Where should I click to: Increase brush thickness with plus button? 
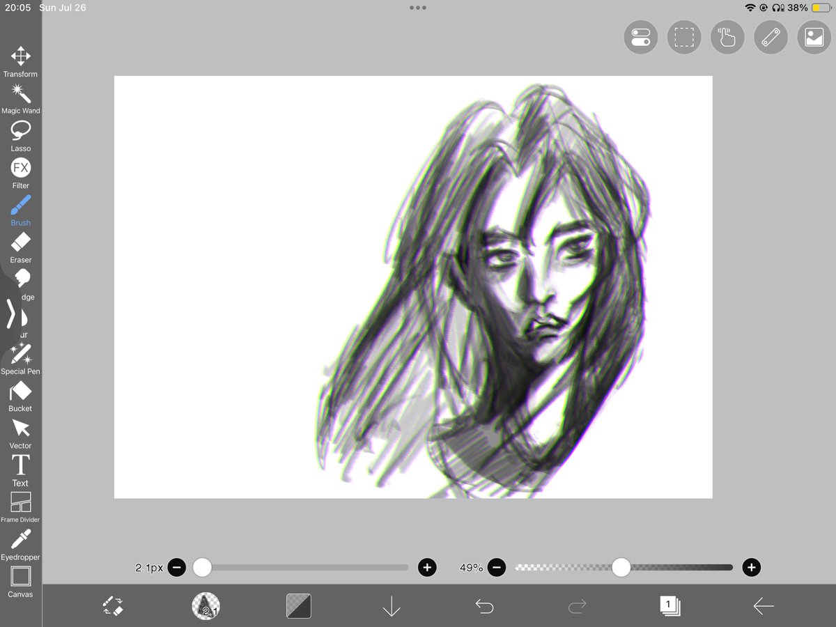point(427,568)
